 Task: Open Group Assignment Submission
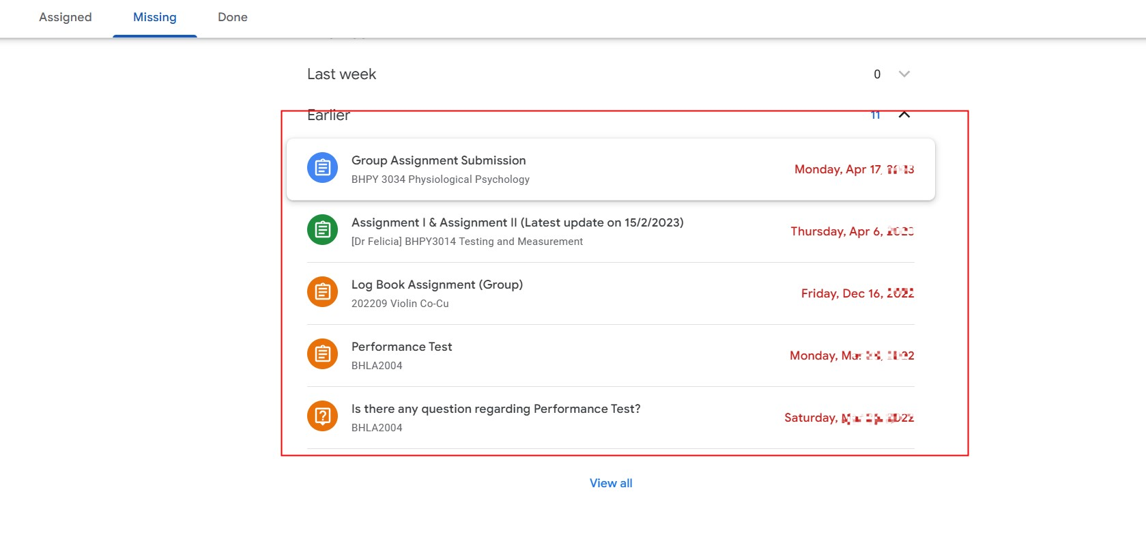pos(439,160)
